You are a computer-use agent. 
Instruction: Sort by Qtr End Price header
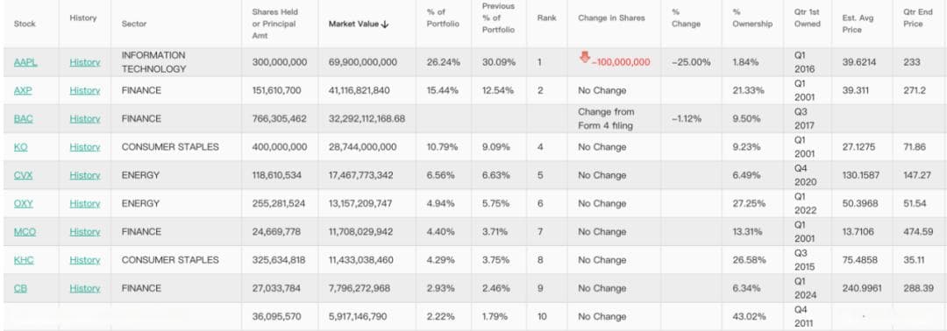click(x=918, y=18)
